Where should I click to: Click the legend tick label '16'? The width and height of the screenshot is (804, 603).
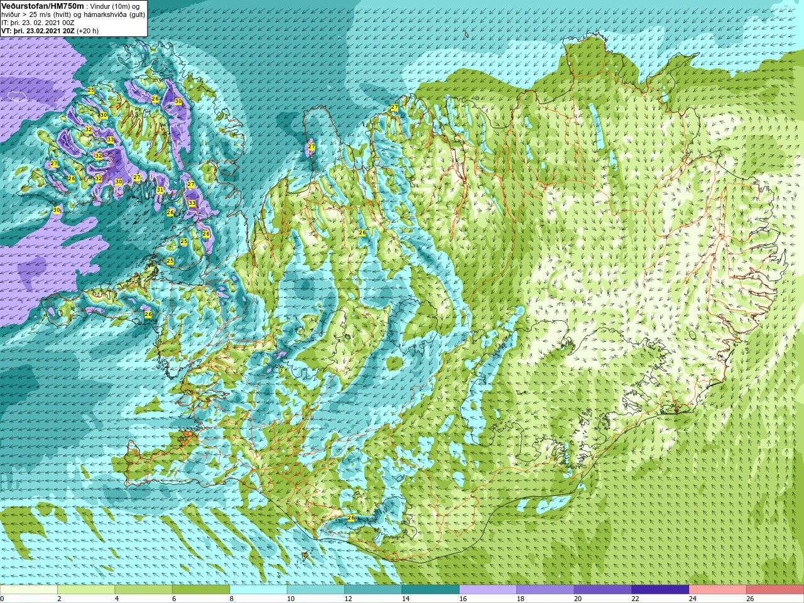(463, 599)
